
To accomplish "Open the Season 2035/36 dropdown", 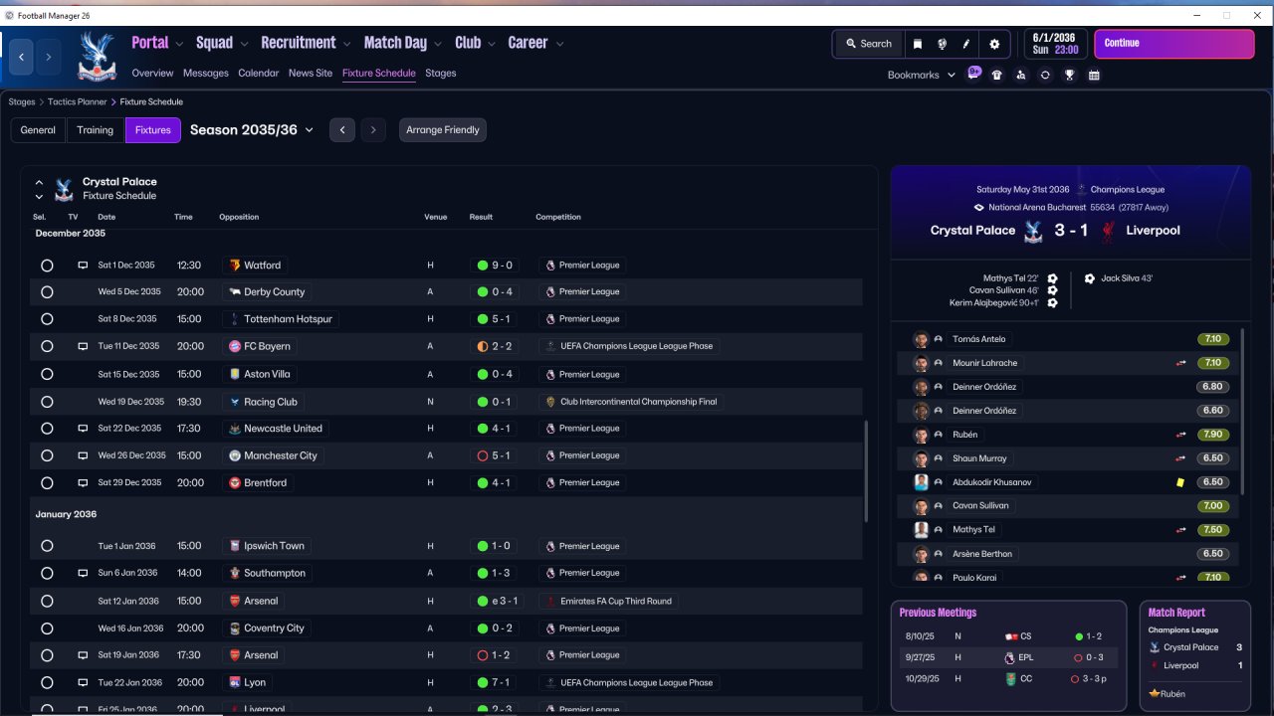I will coord(252,129).
